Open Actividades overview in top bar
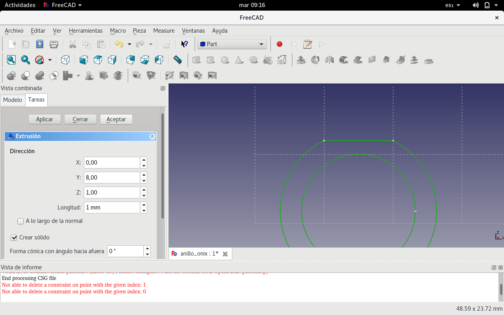Image resolution: width=504 pixels, height=315 pixels. [x=20, y=5]
